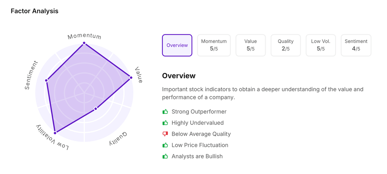Click the Sentiment data point on radar chart
Image resolution: width=387 pixels, height=174 pixels.
tap(46, 80)
